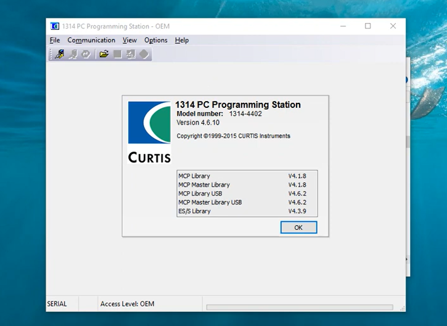Click the grayed-out disconnect toolbar icon
This screenshot has width=447, height=326.
tap(73, 54)
